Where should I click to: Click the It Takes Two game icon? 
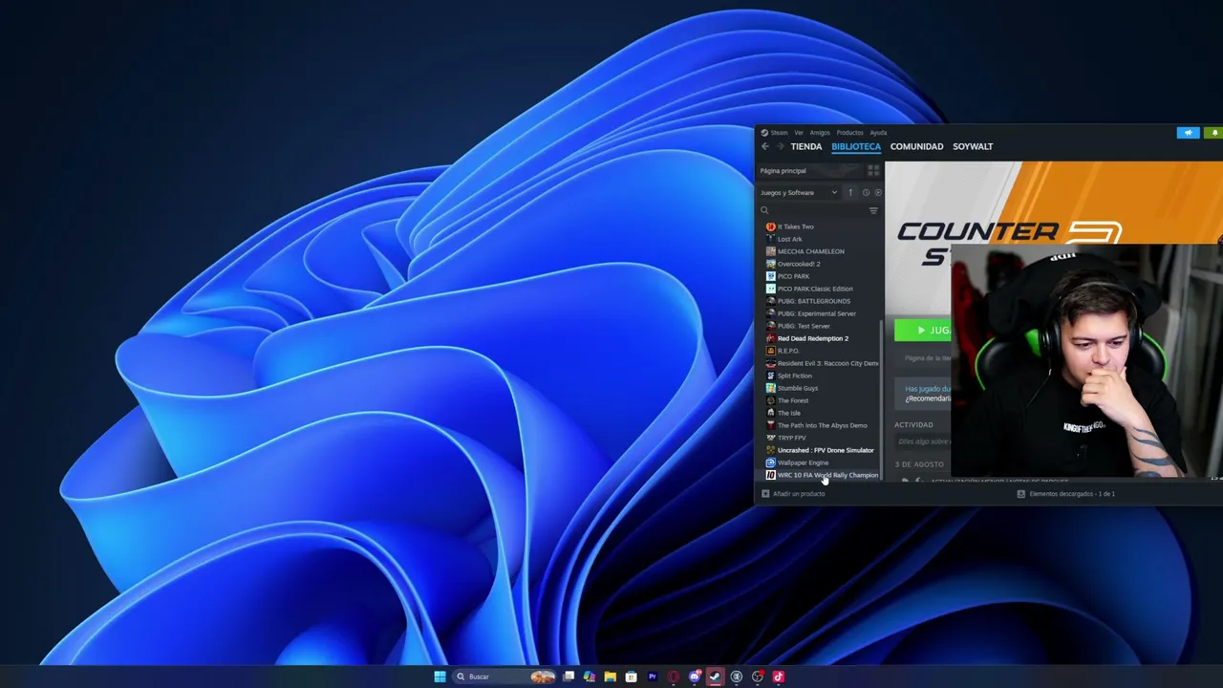point(771,226)
